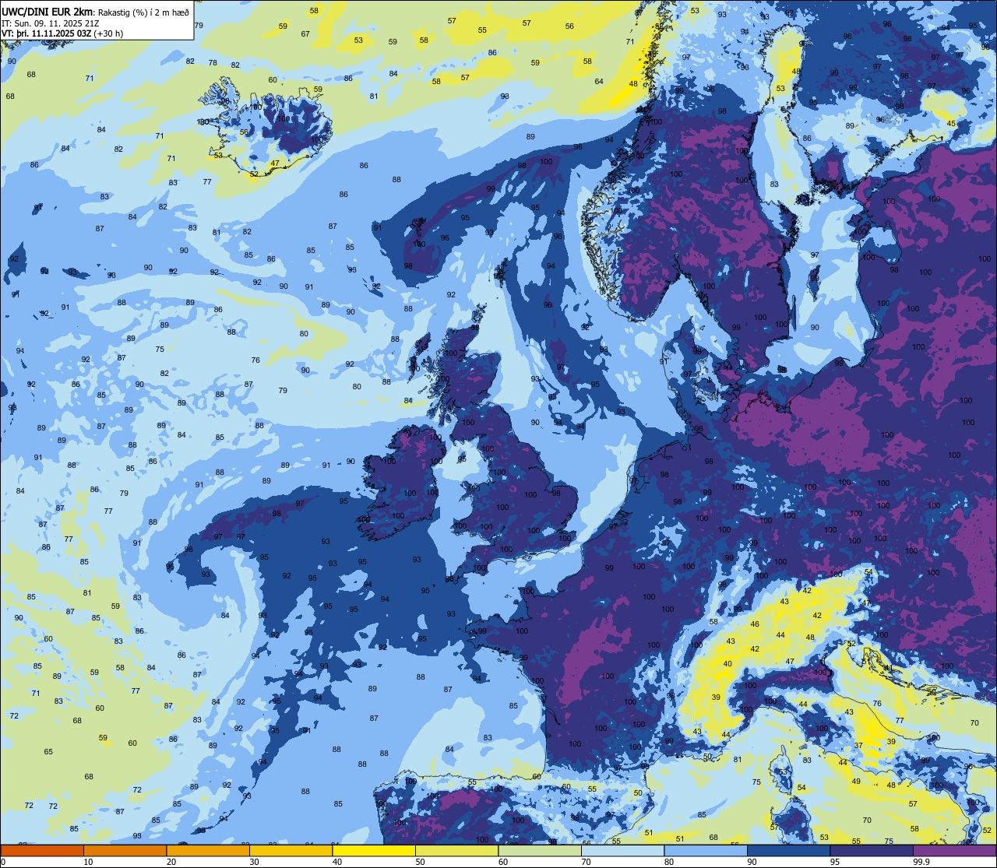Click the darkest orange 0–10 legend segment
This screenshot has height=868, width=997.
[x=42, y=850]
